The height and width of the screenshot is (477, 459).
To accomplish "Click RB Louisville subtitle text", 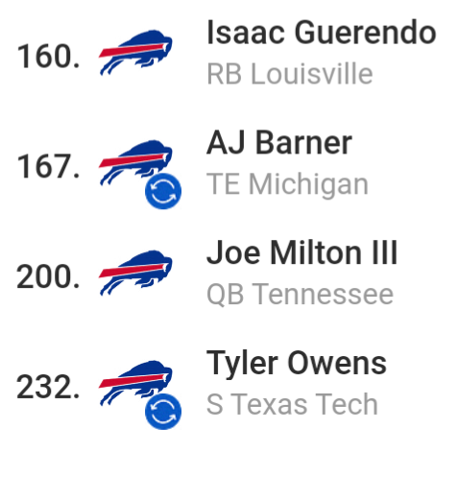I will [x=290, y=74].
